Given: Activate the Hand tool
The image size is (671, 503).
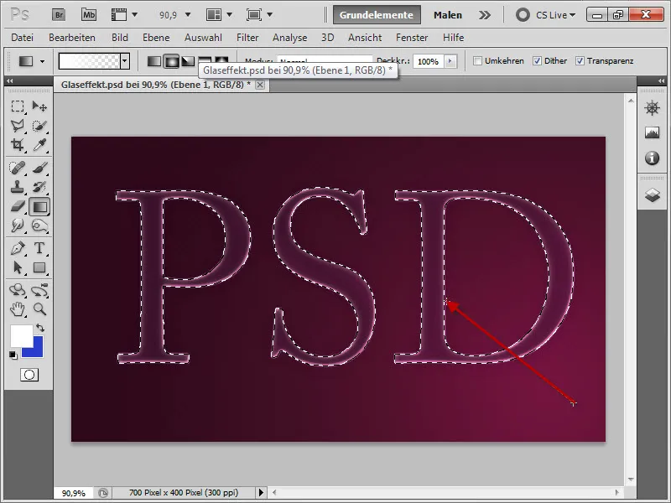Looking at the screenshot, I should 18,309.
